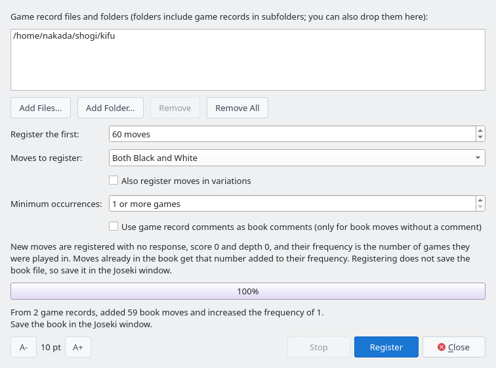Click the Stop button
This screenshot has height=368, width=496.
pos(319,347)
